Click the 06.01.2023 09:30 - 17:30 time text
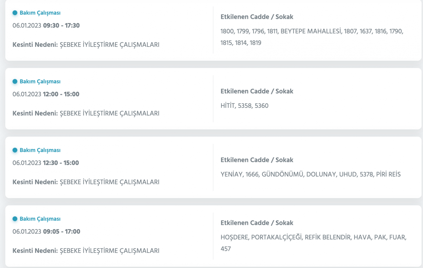The width and height of the screenshot is (423, 268). (46, 25)
